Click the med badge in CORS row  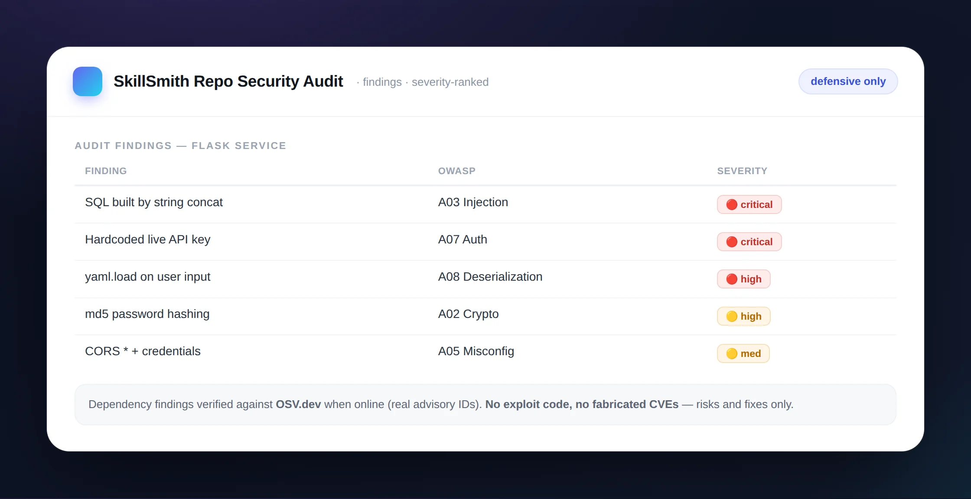(743, 353)
